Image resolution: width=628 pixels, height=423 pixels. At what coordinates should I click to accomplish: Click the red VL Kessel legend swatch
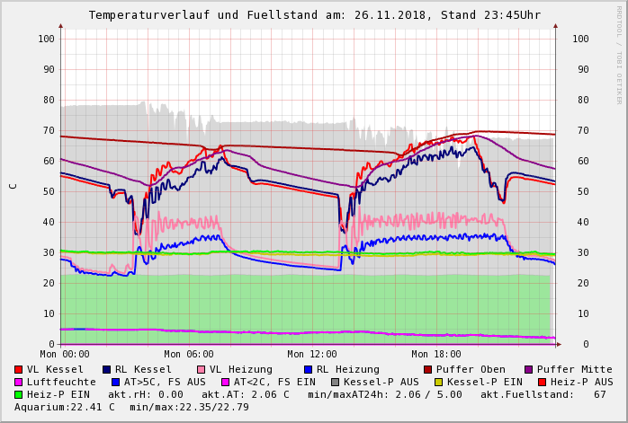click(x=19, y=369)
